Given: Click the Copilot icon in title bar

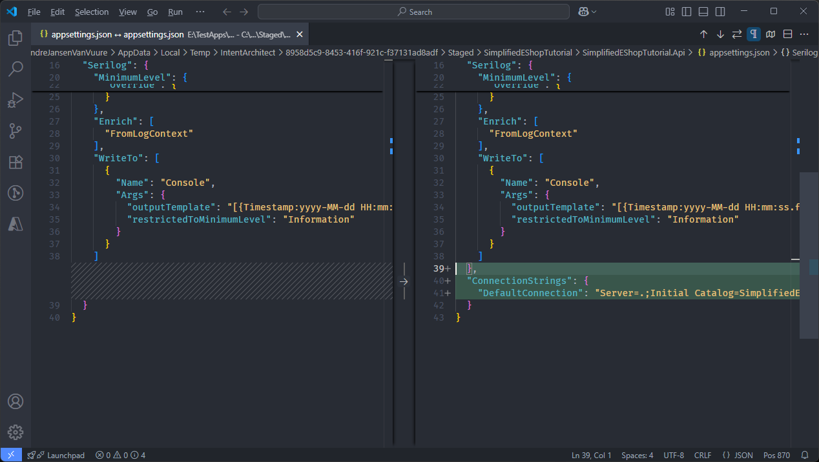Looking at the screenshot, I should click(x=583, y=12).
